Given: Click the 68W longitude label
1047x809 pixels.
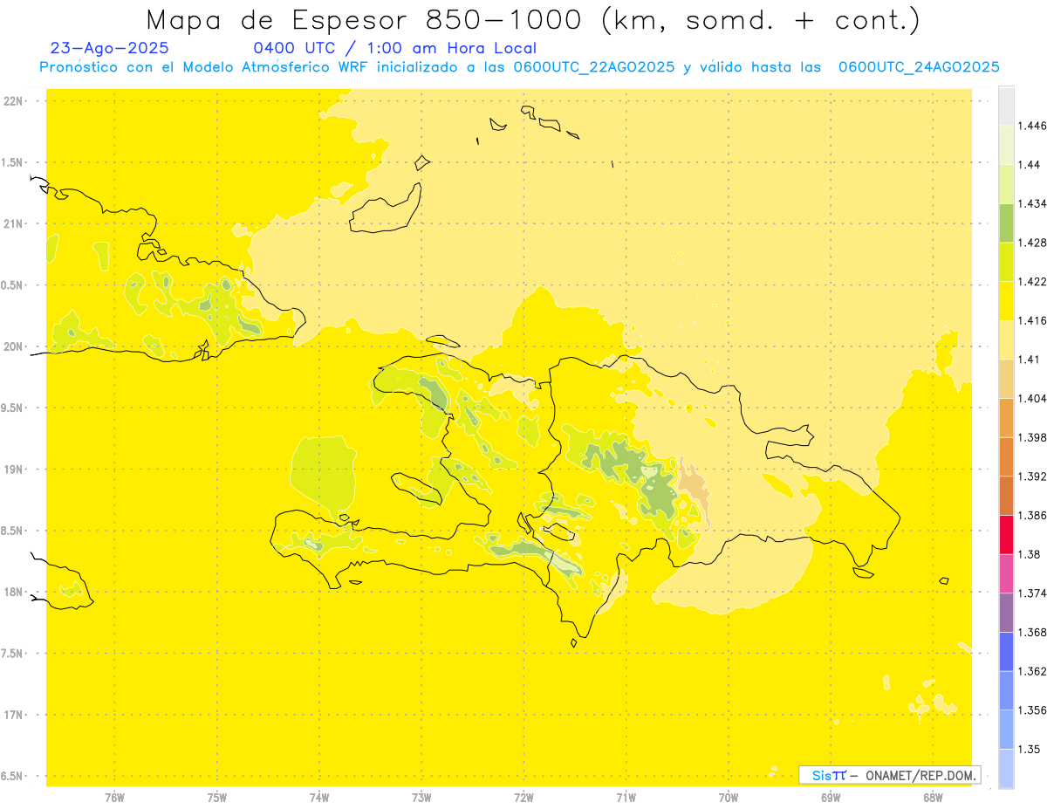Looking at the screenshot, I should point(933,797).
